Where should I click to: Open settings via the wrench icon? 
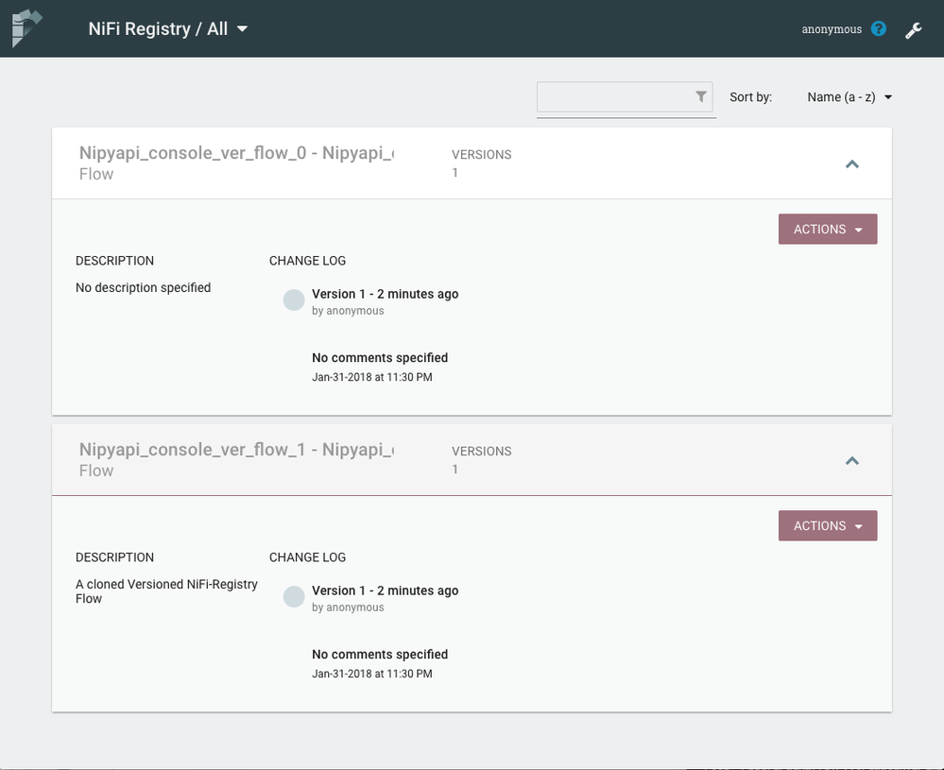[913, 30]
